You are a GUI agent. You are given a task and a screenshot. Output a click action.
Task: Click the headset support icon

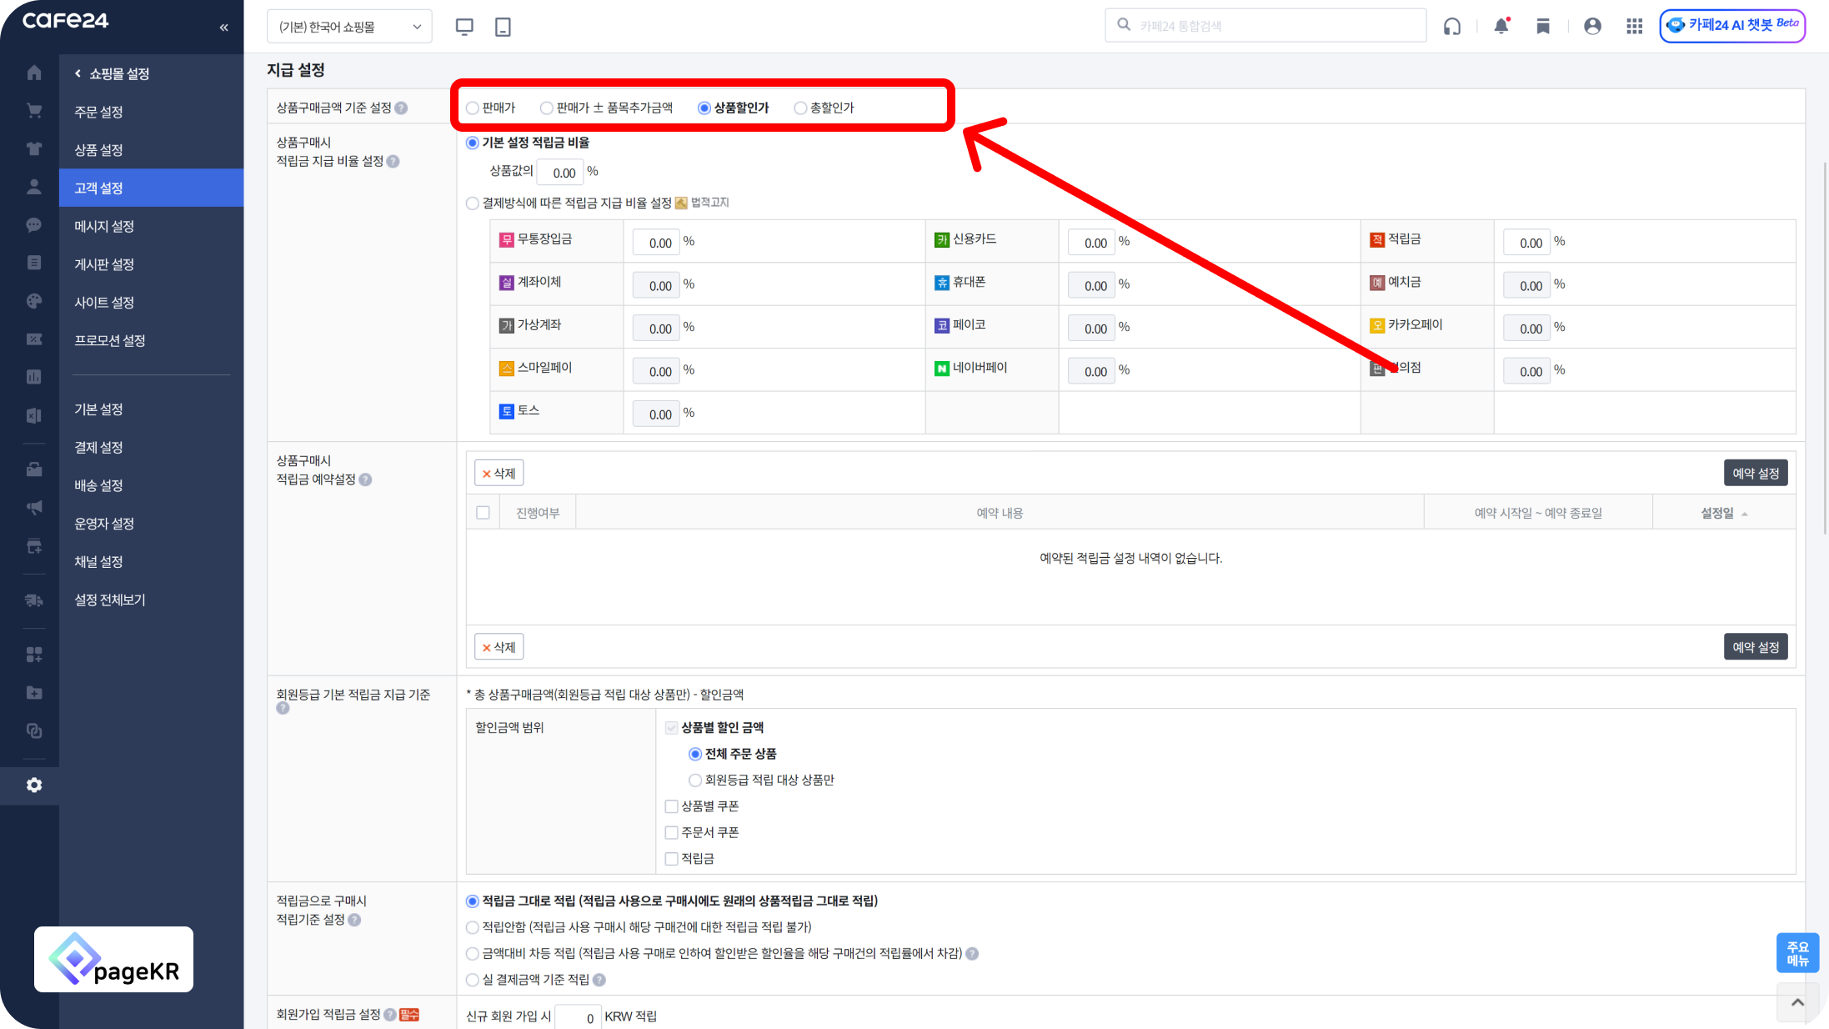1452,27
